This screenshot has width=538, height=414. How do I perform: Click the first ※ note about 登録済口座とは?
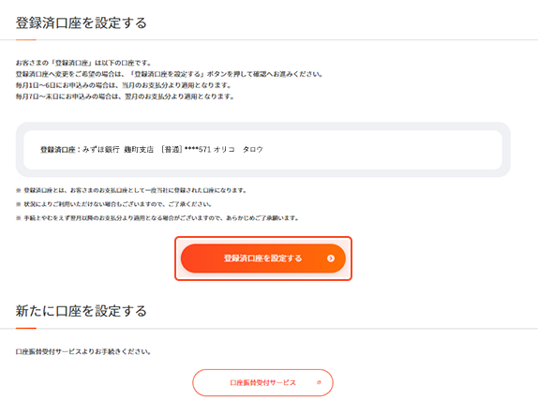131,190
